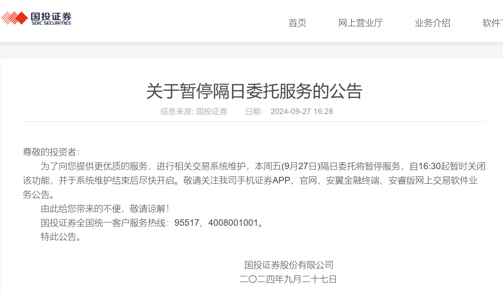Screen dimensions: 503x295
Task: Open the 网上营业厅 navigation item
Action: click(361, 23)
